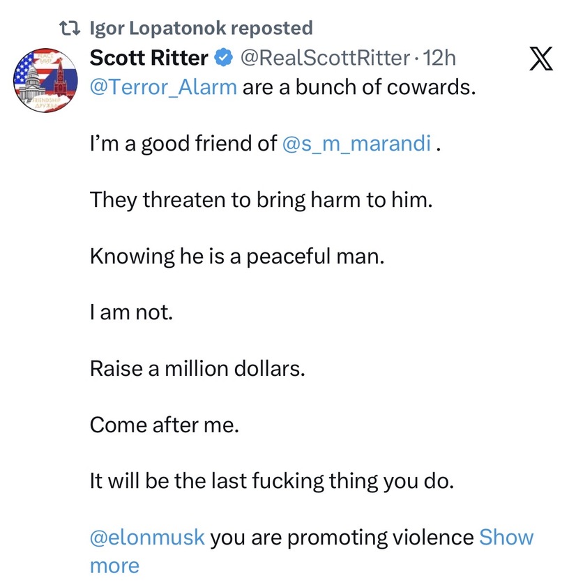Click the 12h timestamp
This screenshot has width=569, height=585.
439,59
